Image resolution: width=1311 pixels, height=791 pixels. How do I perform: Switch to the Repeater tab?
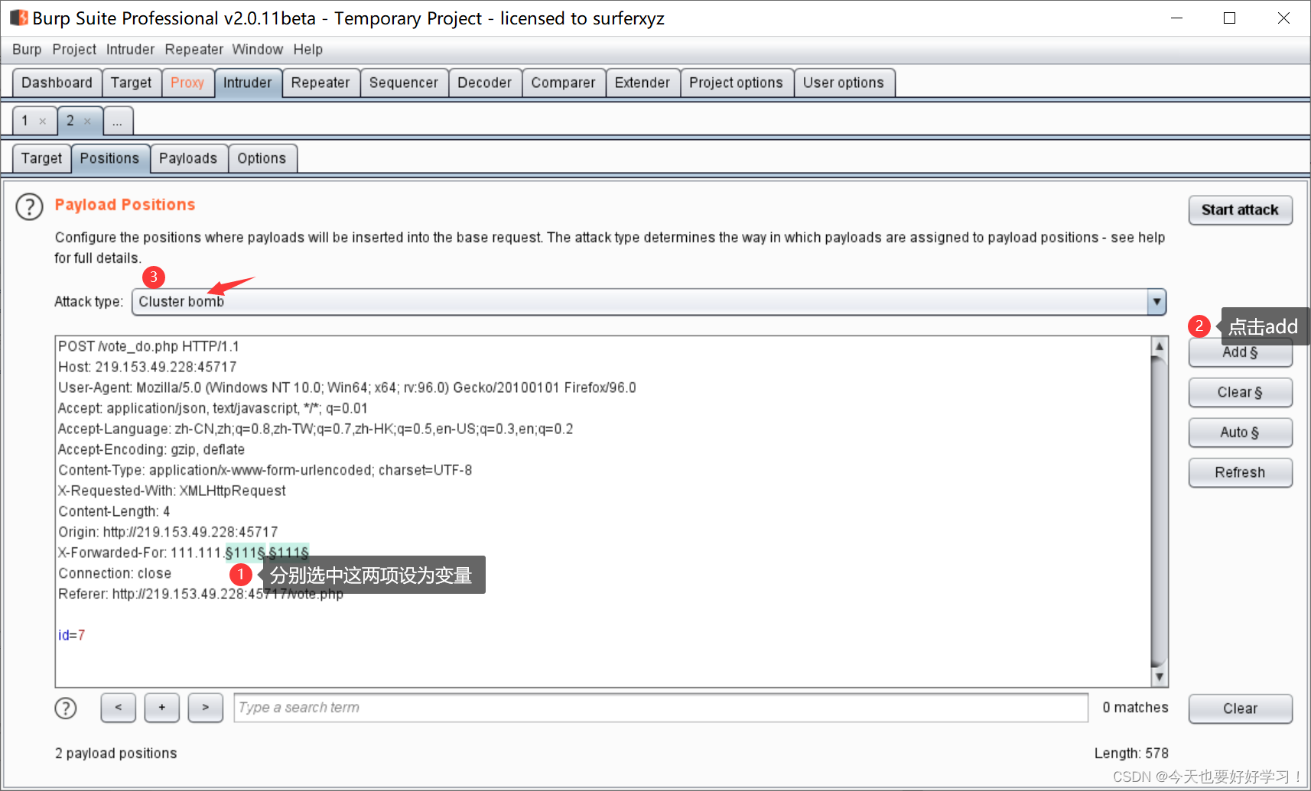coord(320,83)
